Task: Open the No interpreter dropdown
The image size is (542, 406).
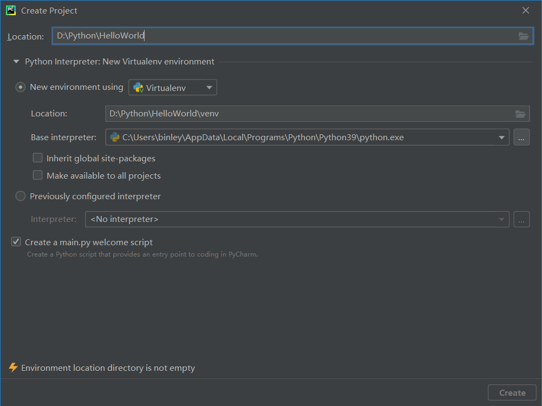Action: click(297, 219)
